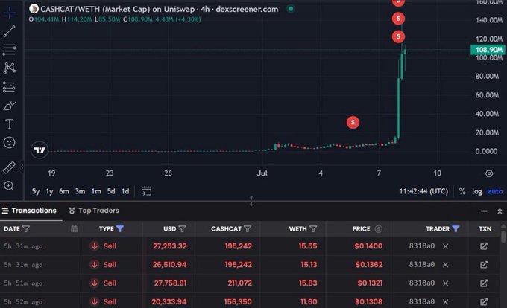This screenshot has height=308, width=507.
Task: Open the TYPE filter funnel
Action: tap(119, 228)
